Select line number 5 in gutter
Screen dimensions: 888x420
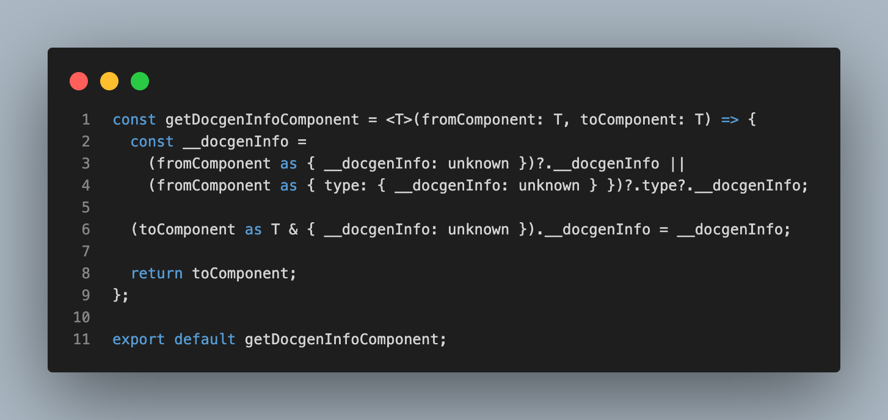click(x=86, y=208)
